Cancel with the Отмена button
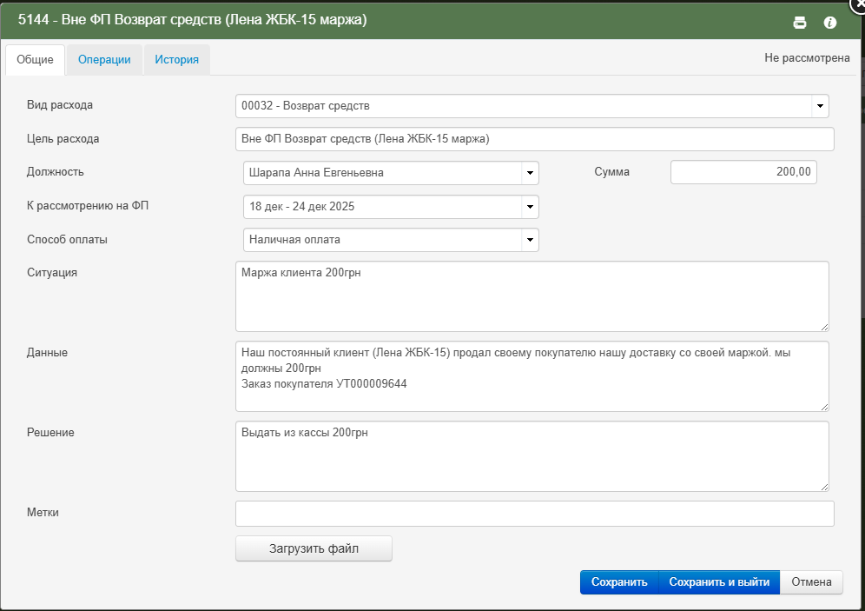Image resolution: width=865 pixels, height=611 pixels. click(811, 582)
